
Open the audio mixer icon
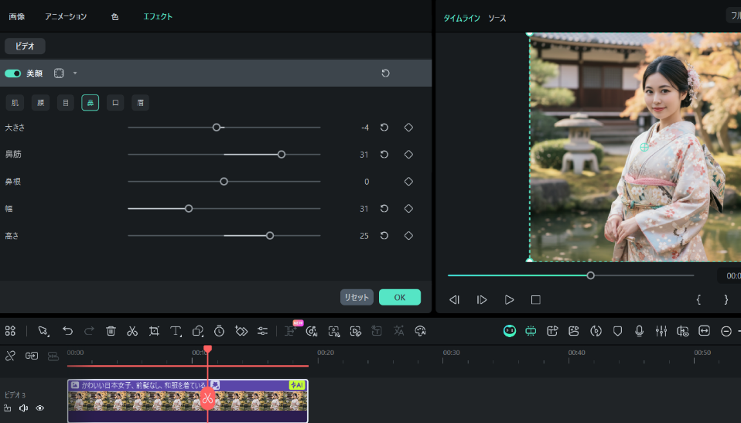661,331
